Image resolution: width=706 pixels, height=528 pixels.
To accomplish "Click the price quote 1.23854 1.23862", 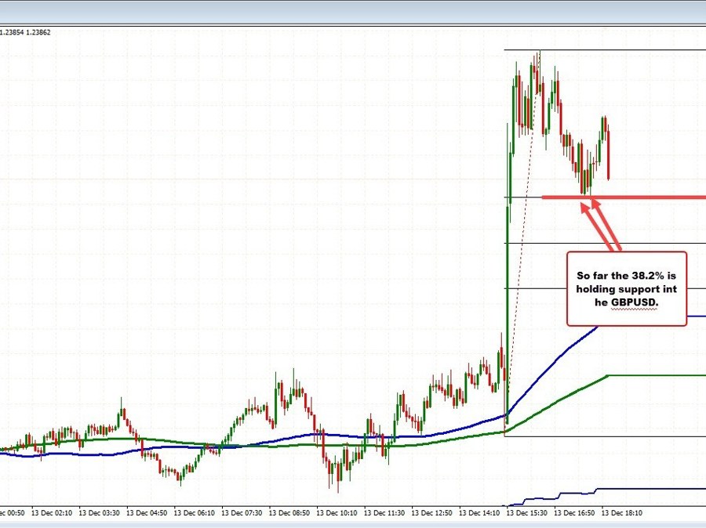I will 25,32.
